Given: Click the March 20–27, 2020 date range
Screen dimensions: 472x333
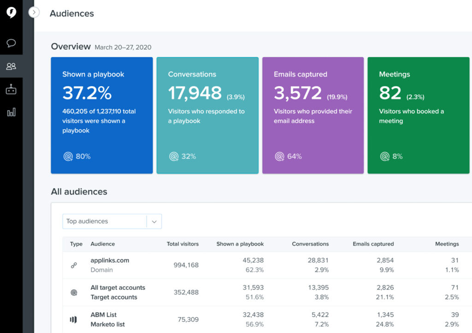Looking at the screenshot, I should click(123, 47).
